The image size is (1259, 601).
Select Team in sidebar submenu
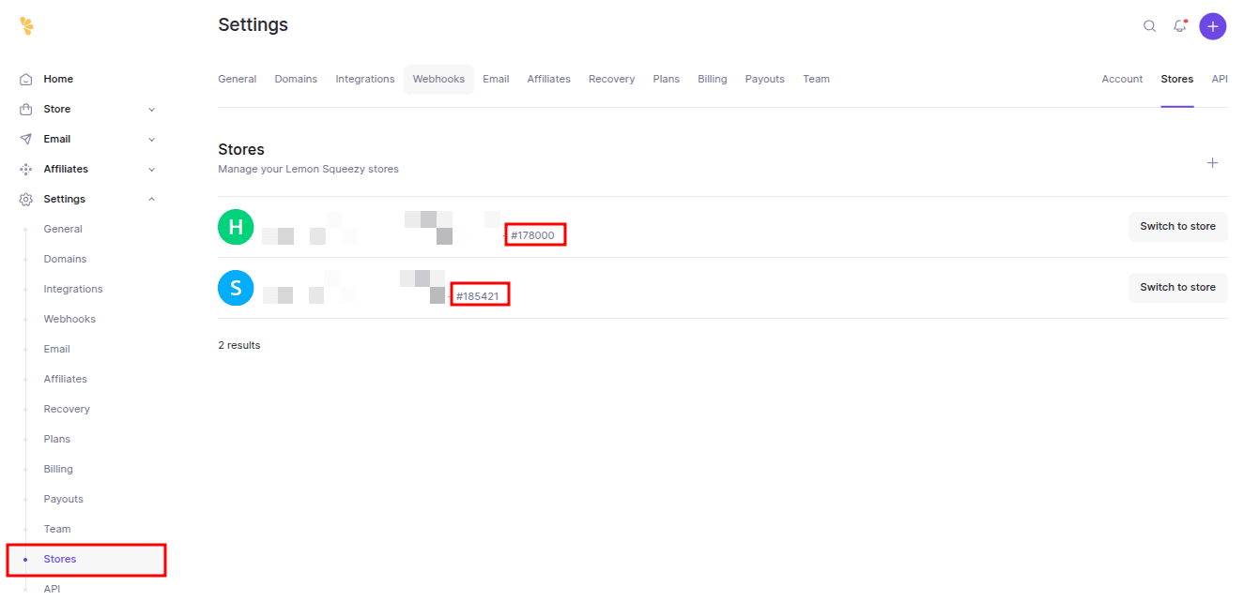point(57,530)
